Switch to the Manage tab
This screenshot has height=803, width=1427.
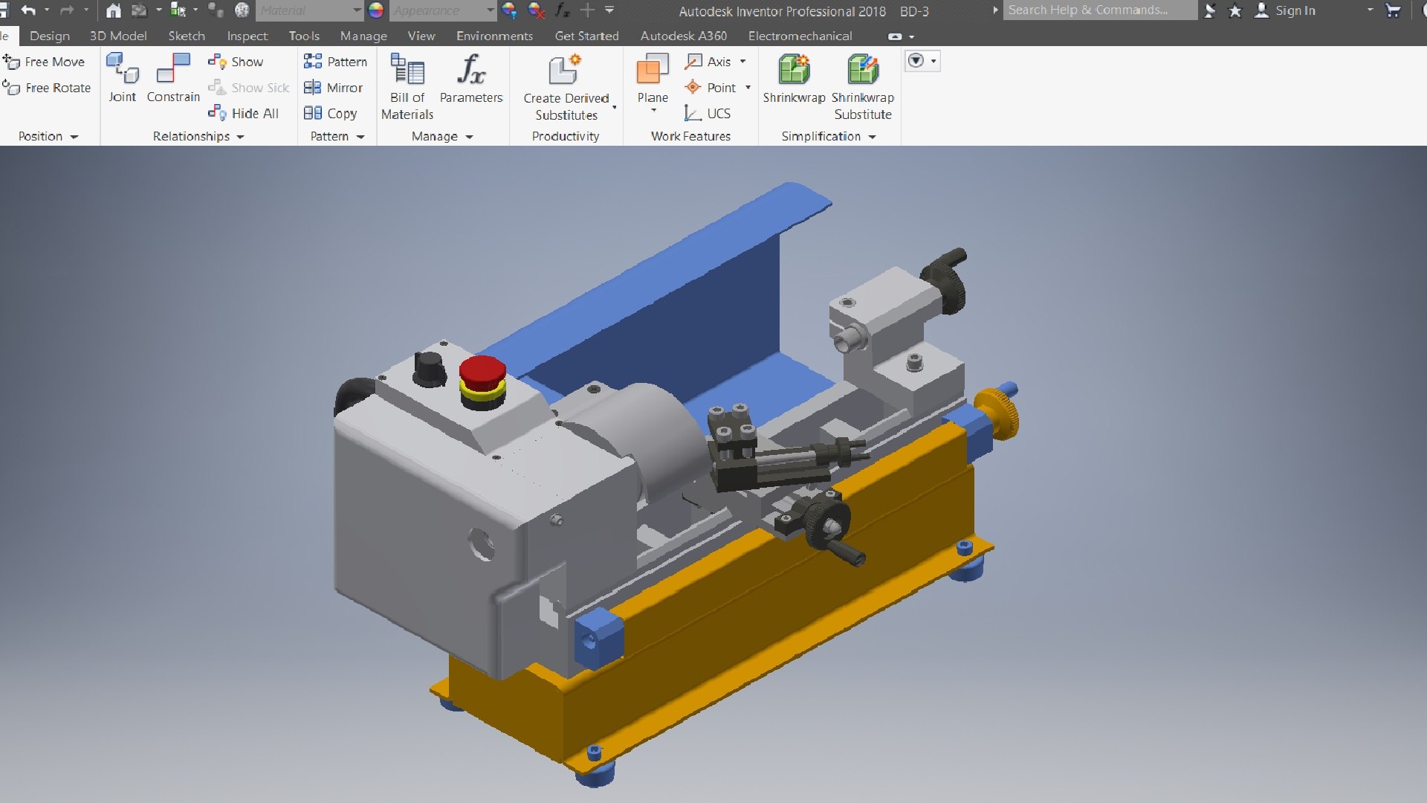[363, 36]
